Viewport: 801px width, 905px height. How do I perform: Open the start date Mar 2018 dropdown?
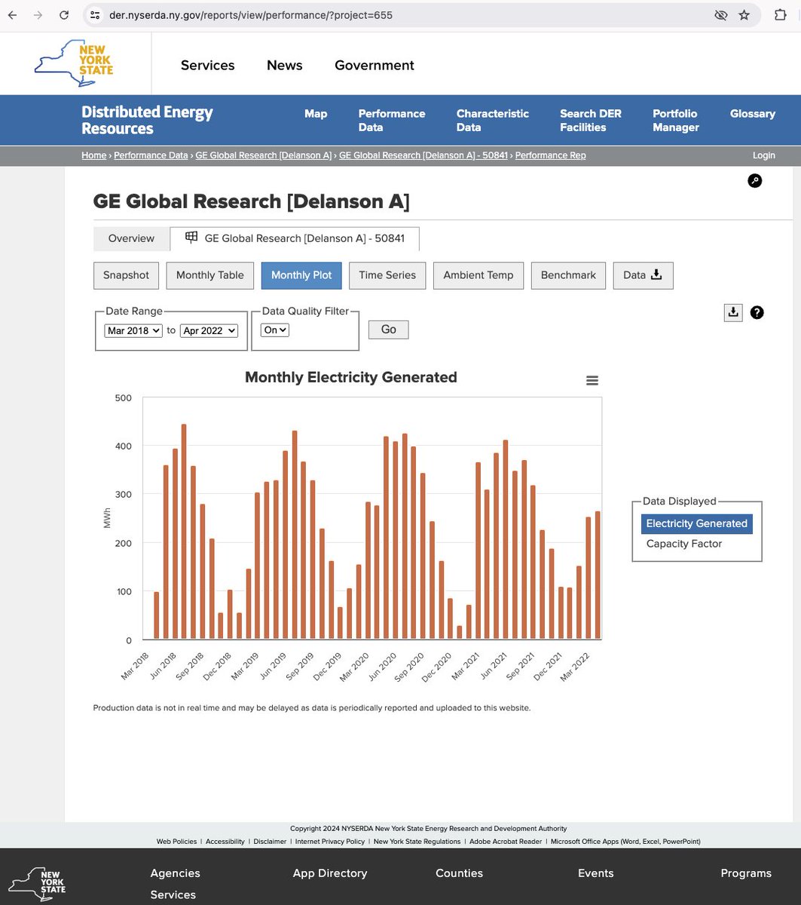[x=133, y=330]
